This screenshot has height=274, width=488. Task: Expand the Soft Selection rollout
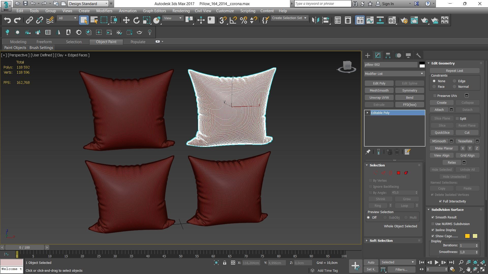(381, 241)
